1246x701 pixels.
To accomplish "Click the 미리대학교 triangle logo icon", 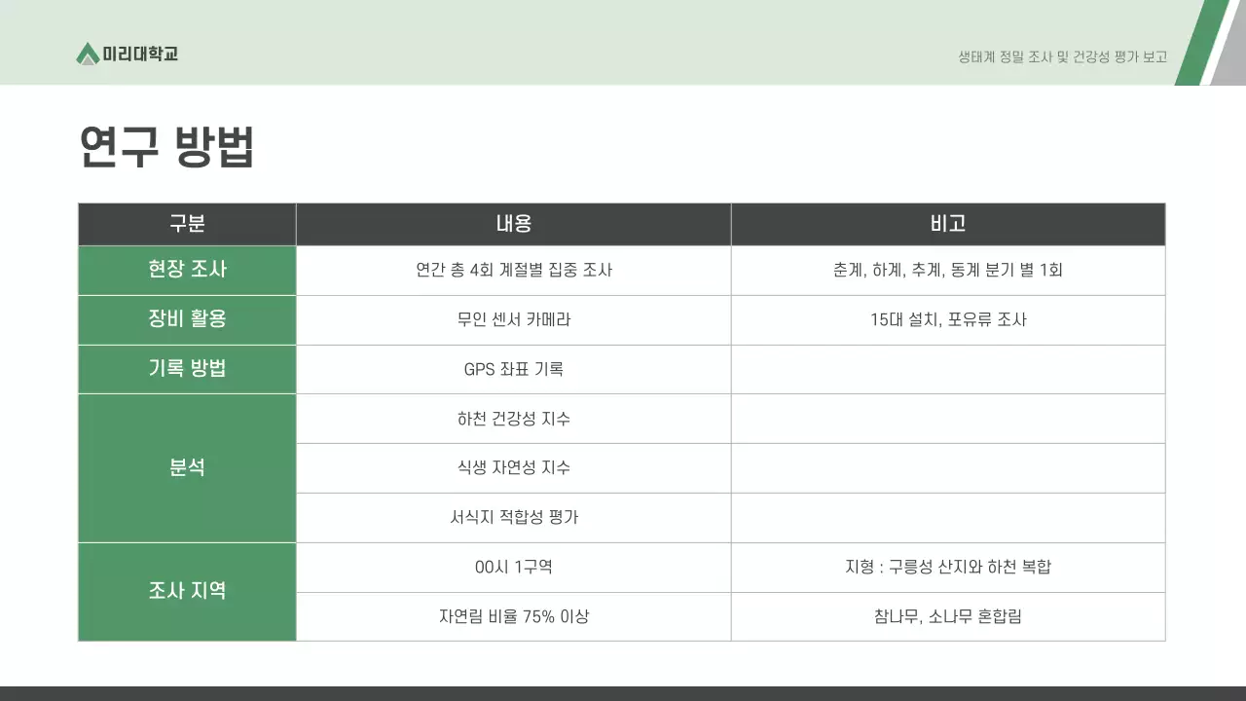I will pos(88,54).
